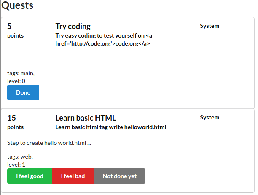Choose the gray "Not done yet" button
Viewport: 258px width, 195px height.
point(119,176)
